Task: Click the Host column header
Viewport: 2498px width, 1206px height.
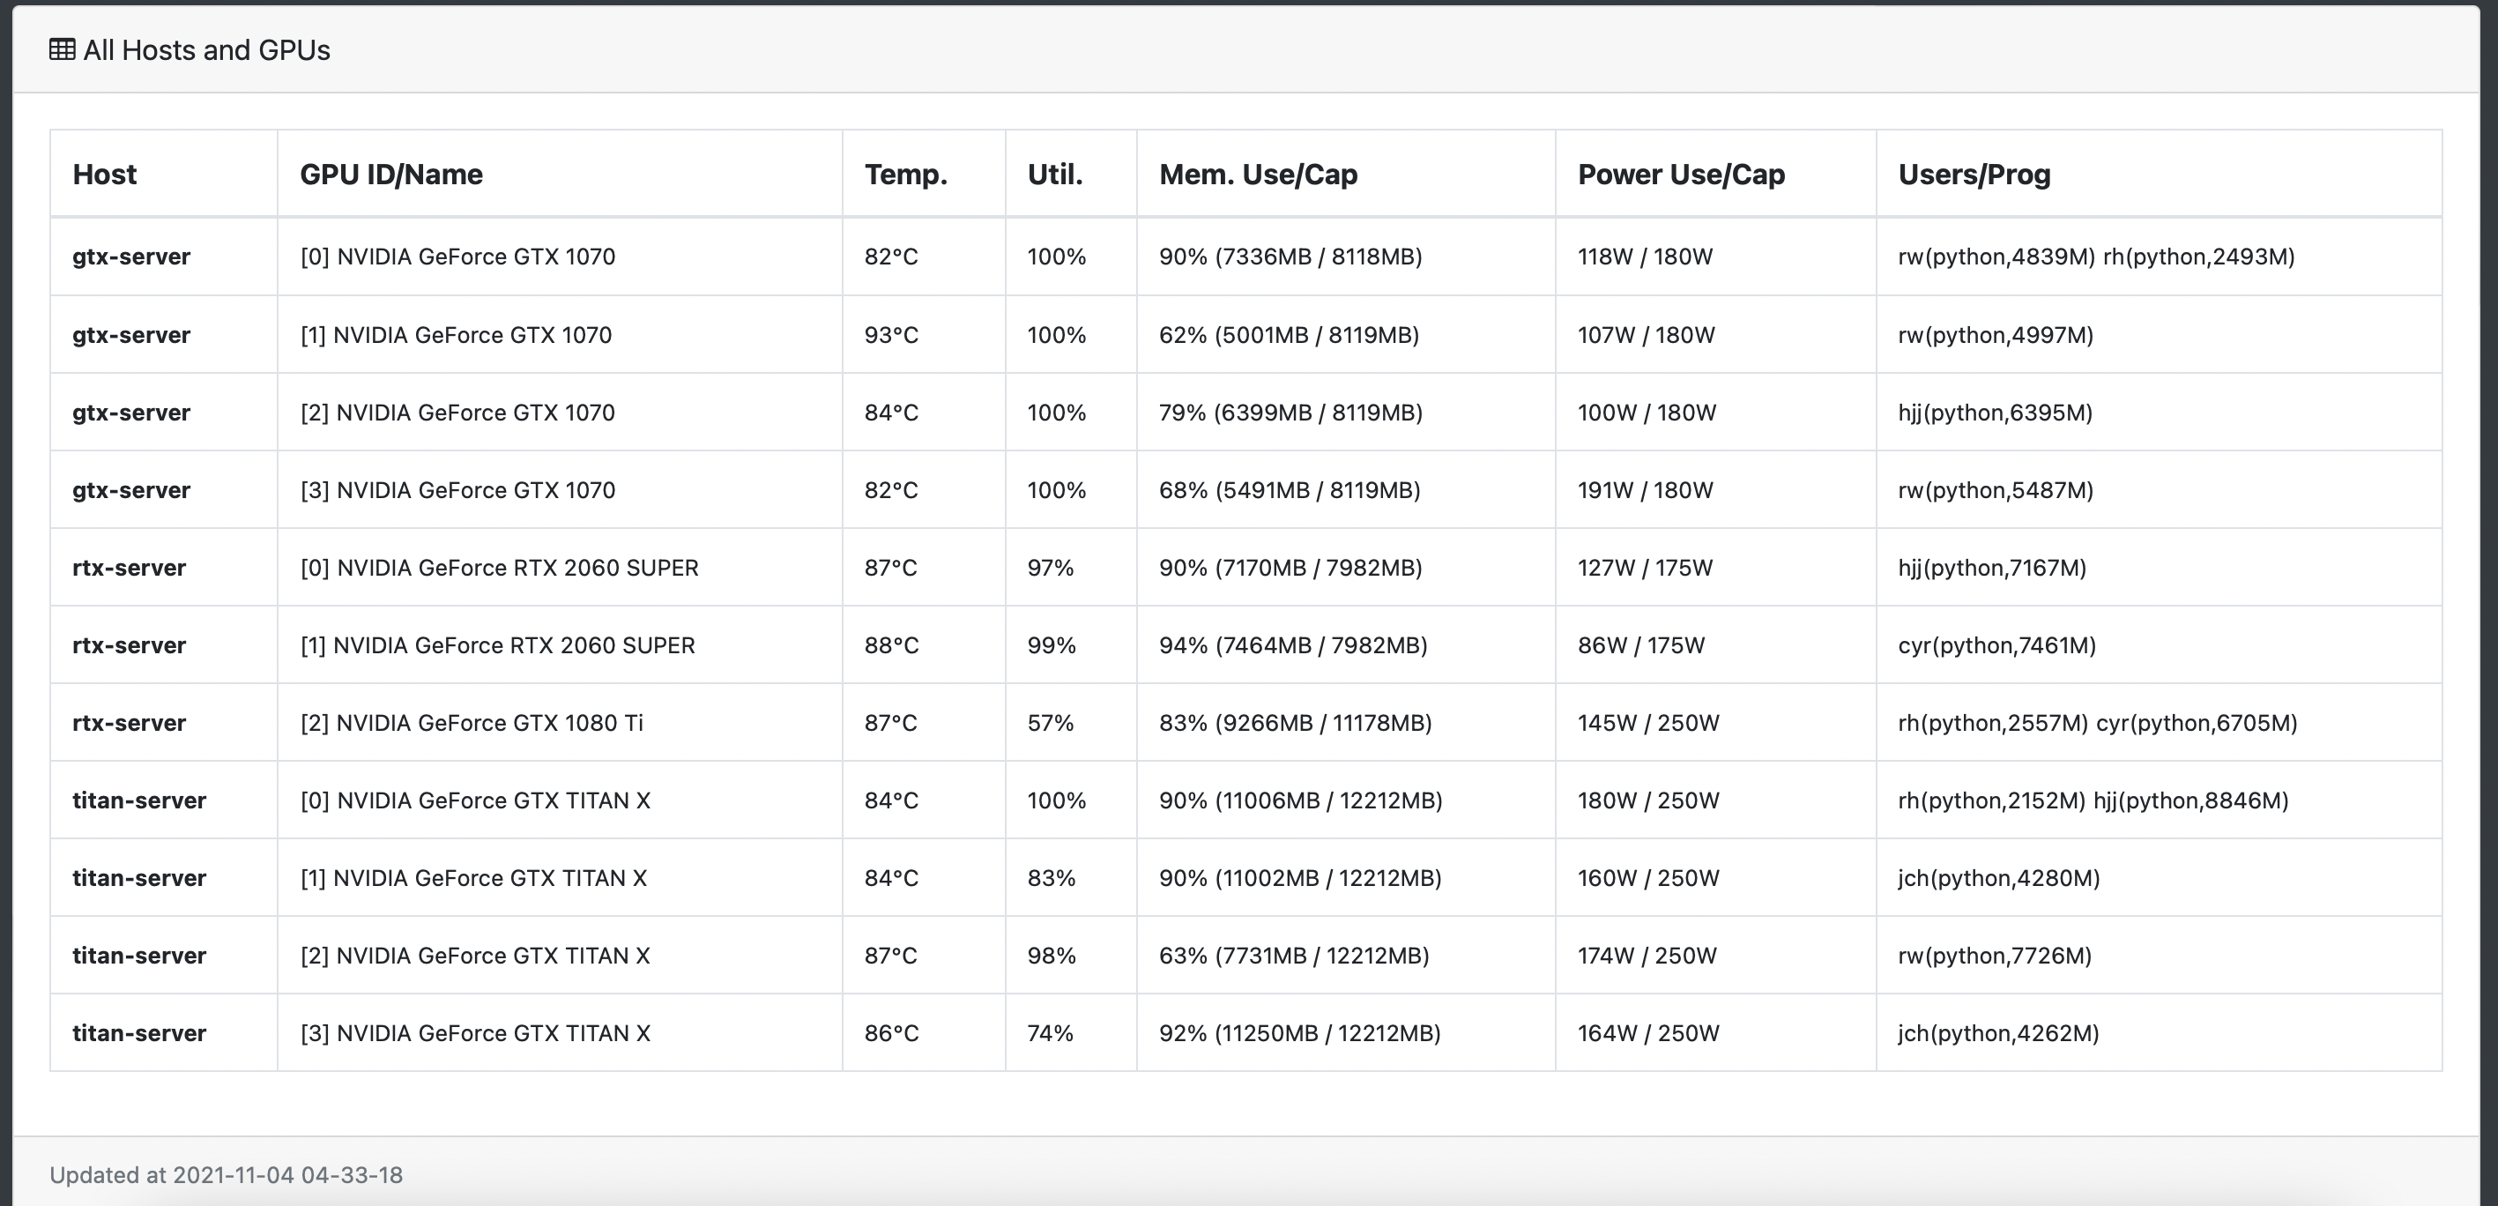Action: tap(105, 175)
